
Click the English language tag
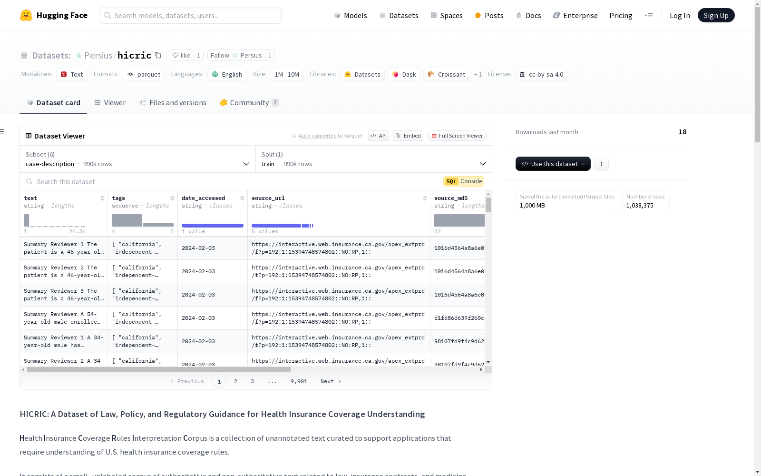pos(227,74)
